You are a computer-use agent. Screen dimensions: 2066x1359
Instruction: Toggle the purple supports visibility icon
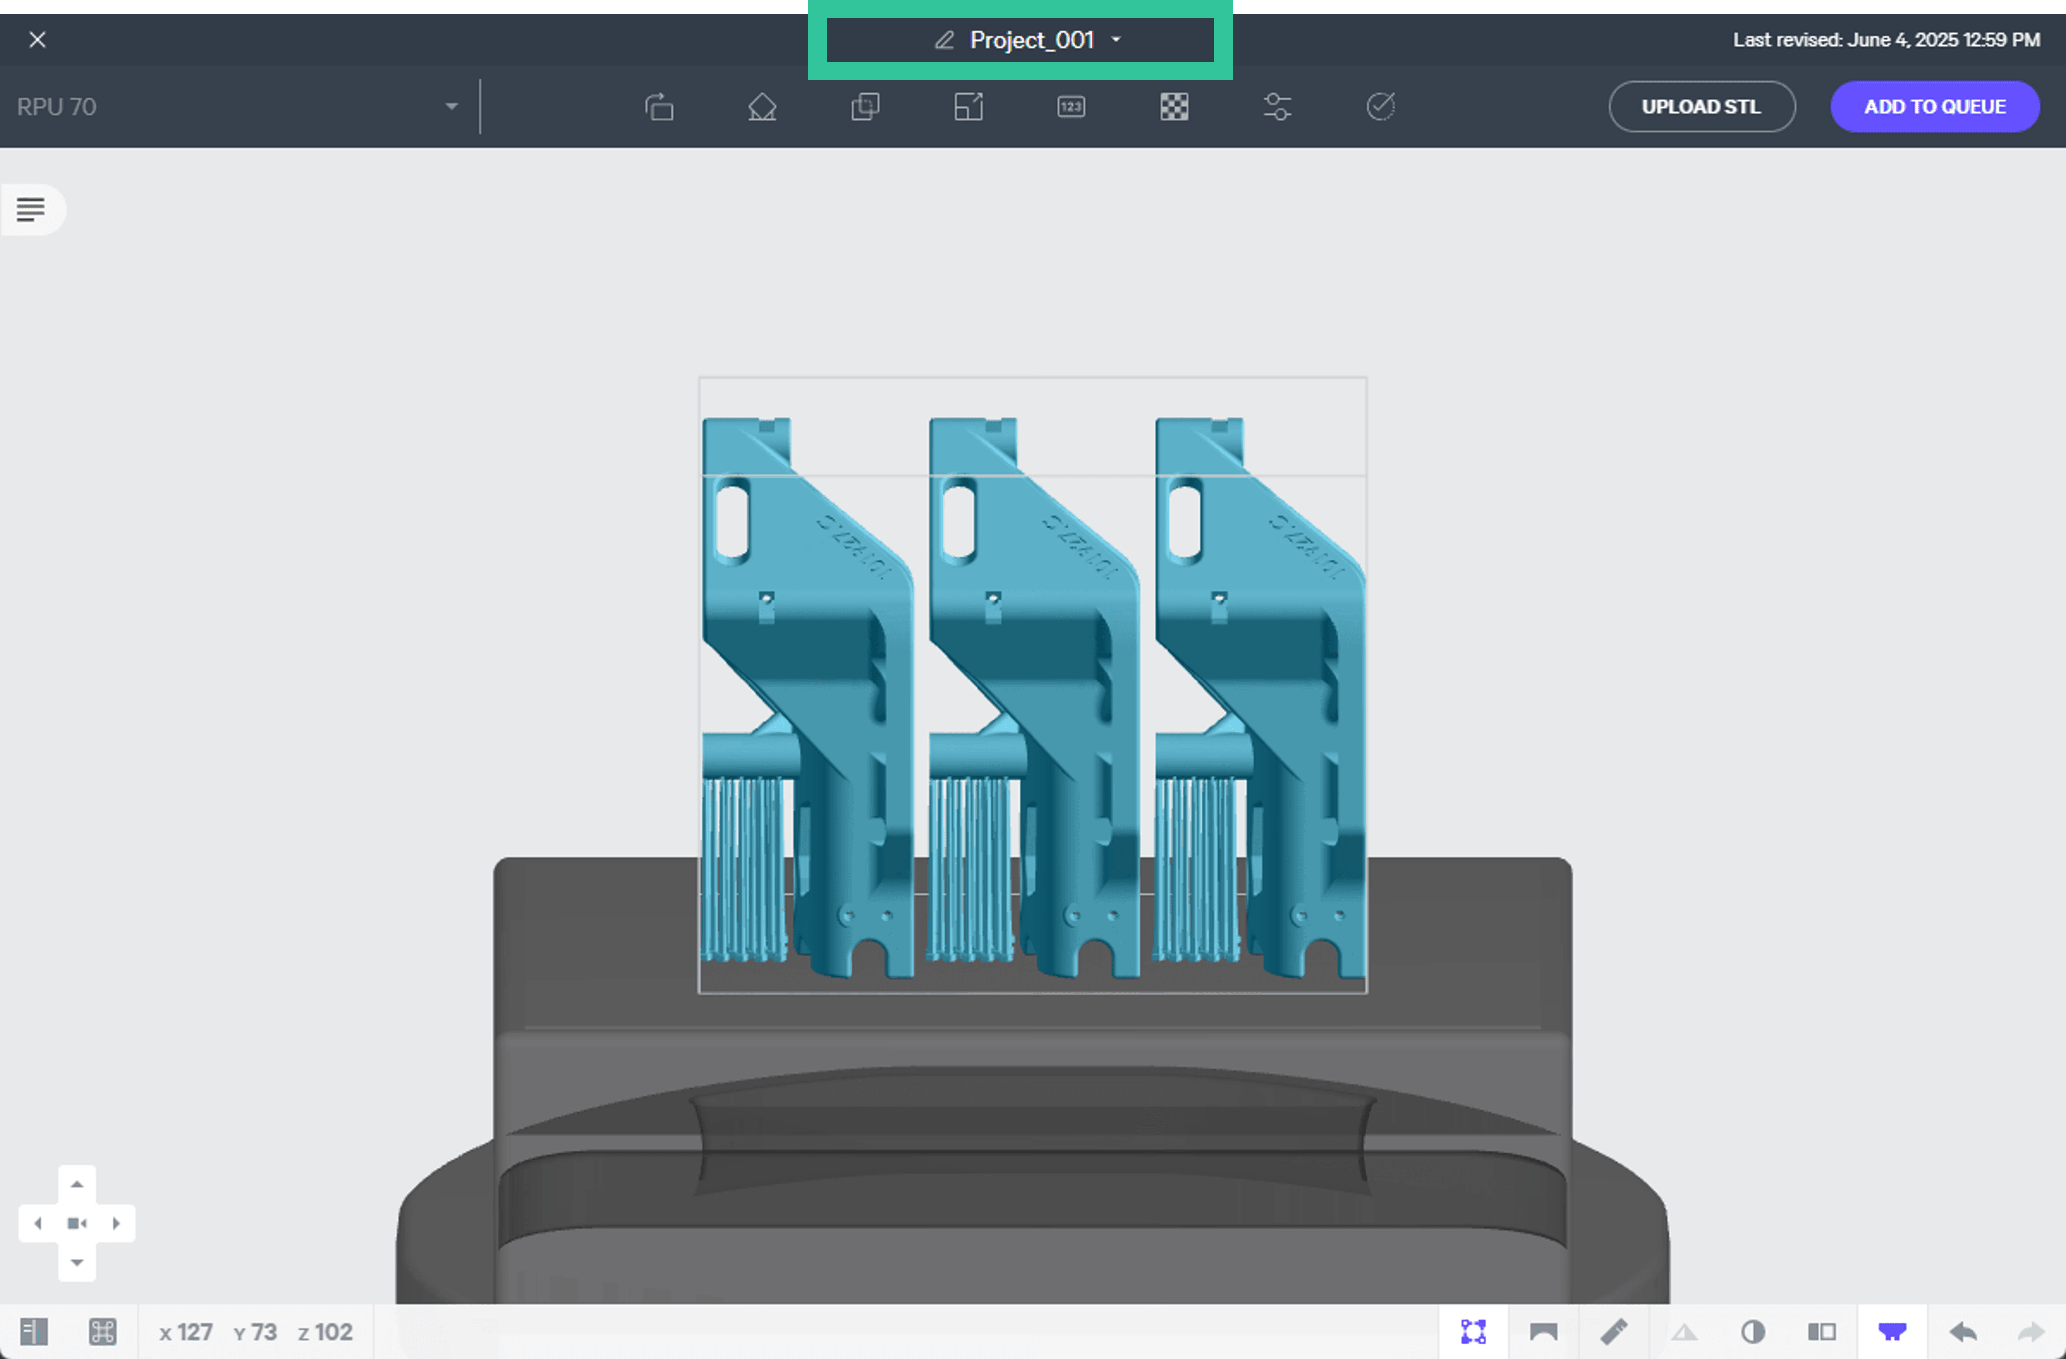point(1892,1331)
